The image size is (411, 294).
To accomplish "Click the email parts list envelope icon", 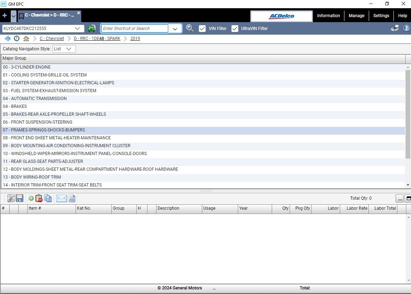I will [x=61, y=198].
